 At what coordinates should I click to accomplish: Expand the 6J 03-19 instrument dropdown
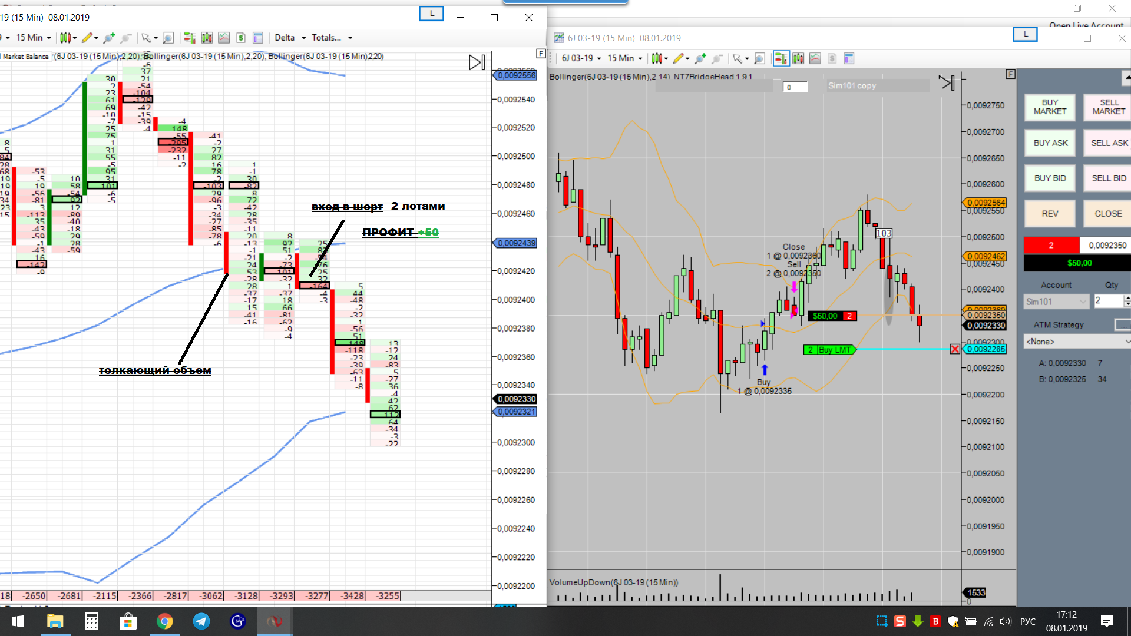point(581,58)
